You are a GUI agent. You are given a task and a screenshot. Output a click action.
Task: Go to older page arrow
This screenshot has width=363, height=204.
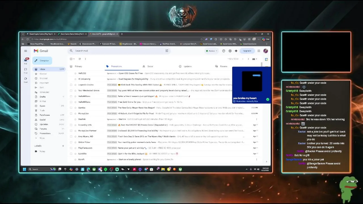(248, 59)
